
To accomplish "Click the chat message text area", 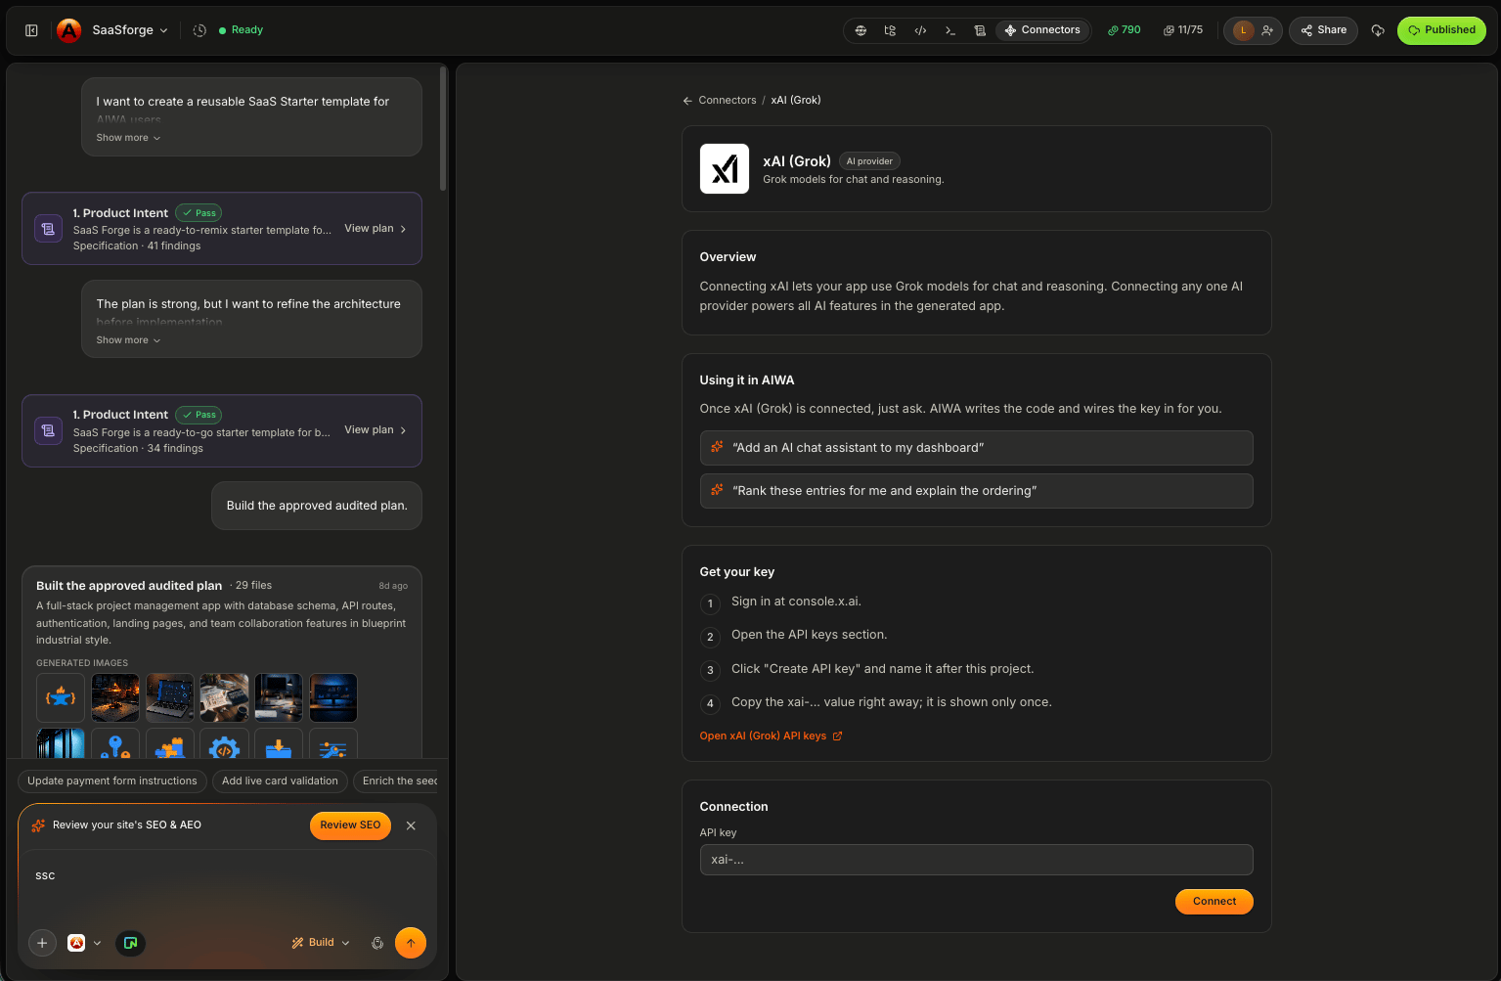I will 227,885.
